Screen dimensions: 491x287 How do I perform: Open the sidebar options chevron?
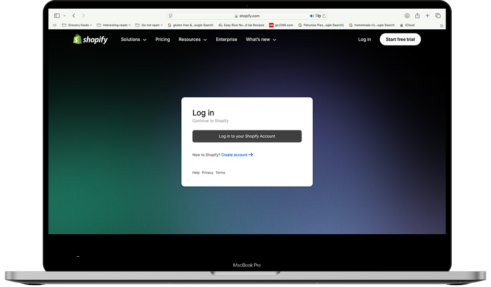point(65,16)
